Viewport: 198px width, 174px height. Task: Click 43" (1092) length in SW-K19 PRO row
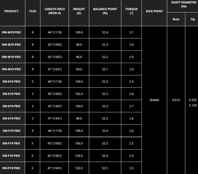(55, 94)
